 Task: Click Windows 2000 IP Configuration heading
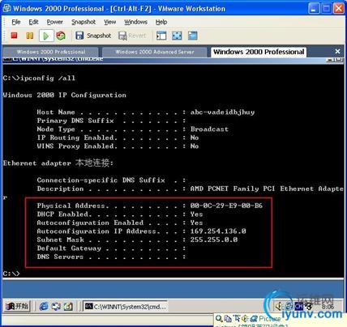[64, 96]
